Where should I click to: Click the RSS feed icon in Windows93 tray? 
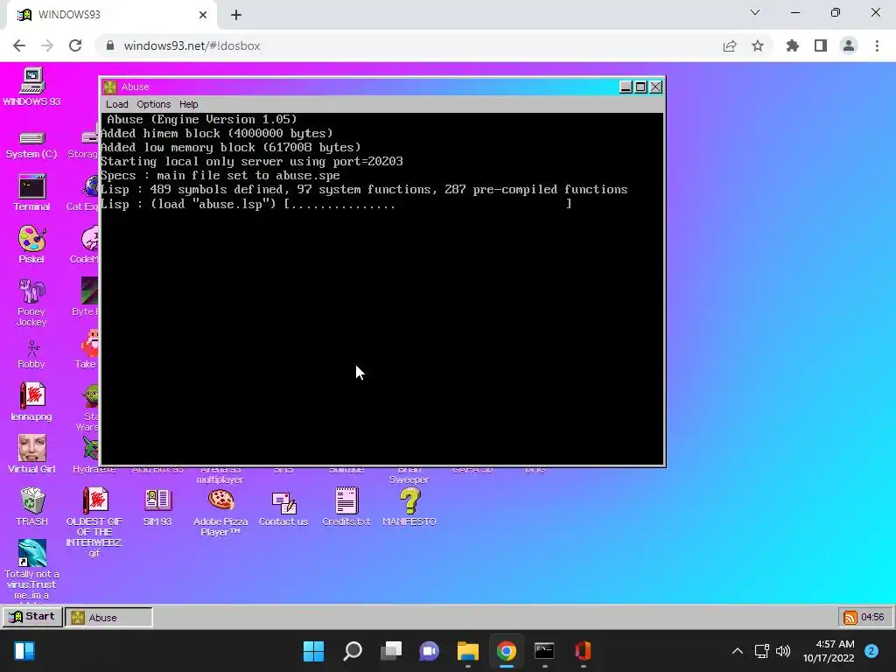pos(850,617)
